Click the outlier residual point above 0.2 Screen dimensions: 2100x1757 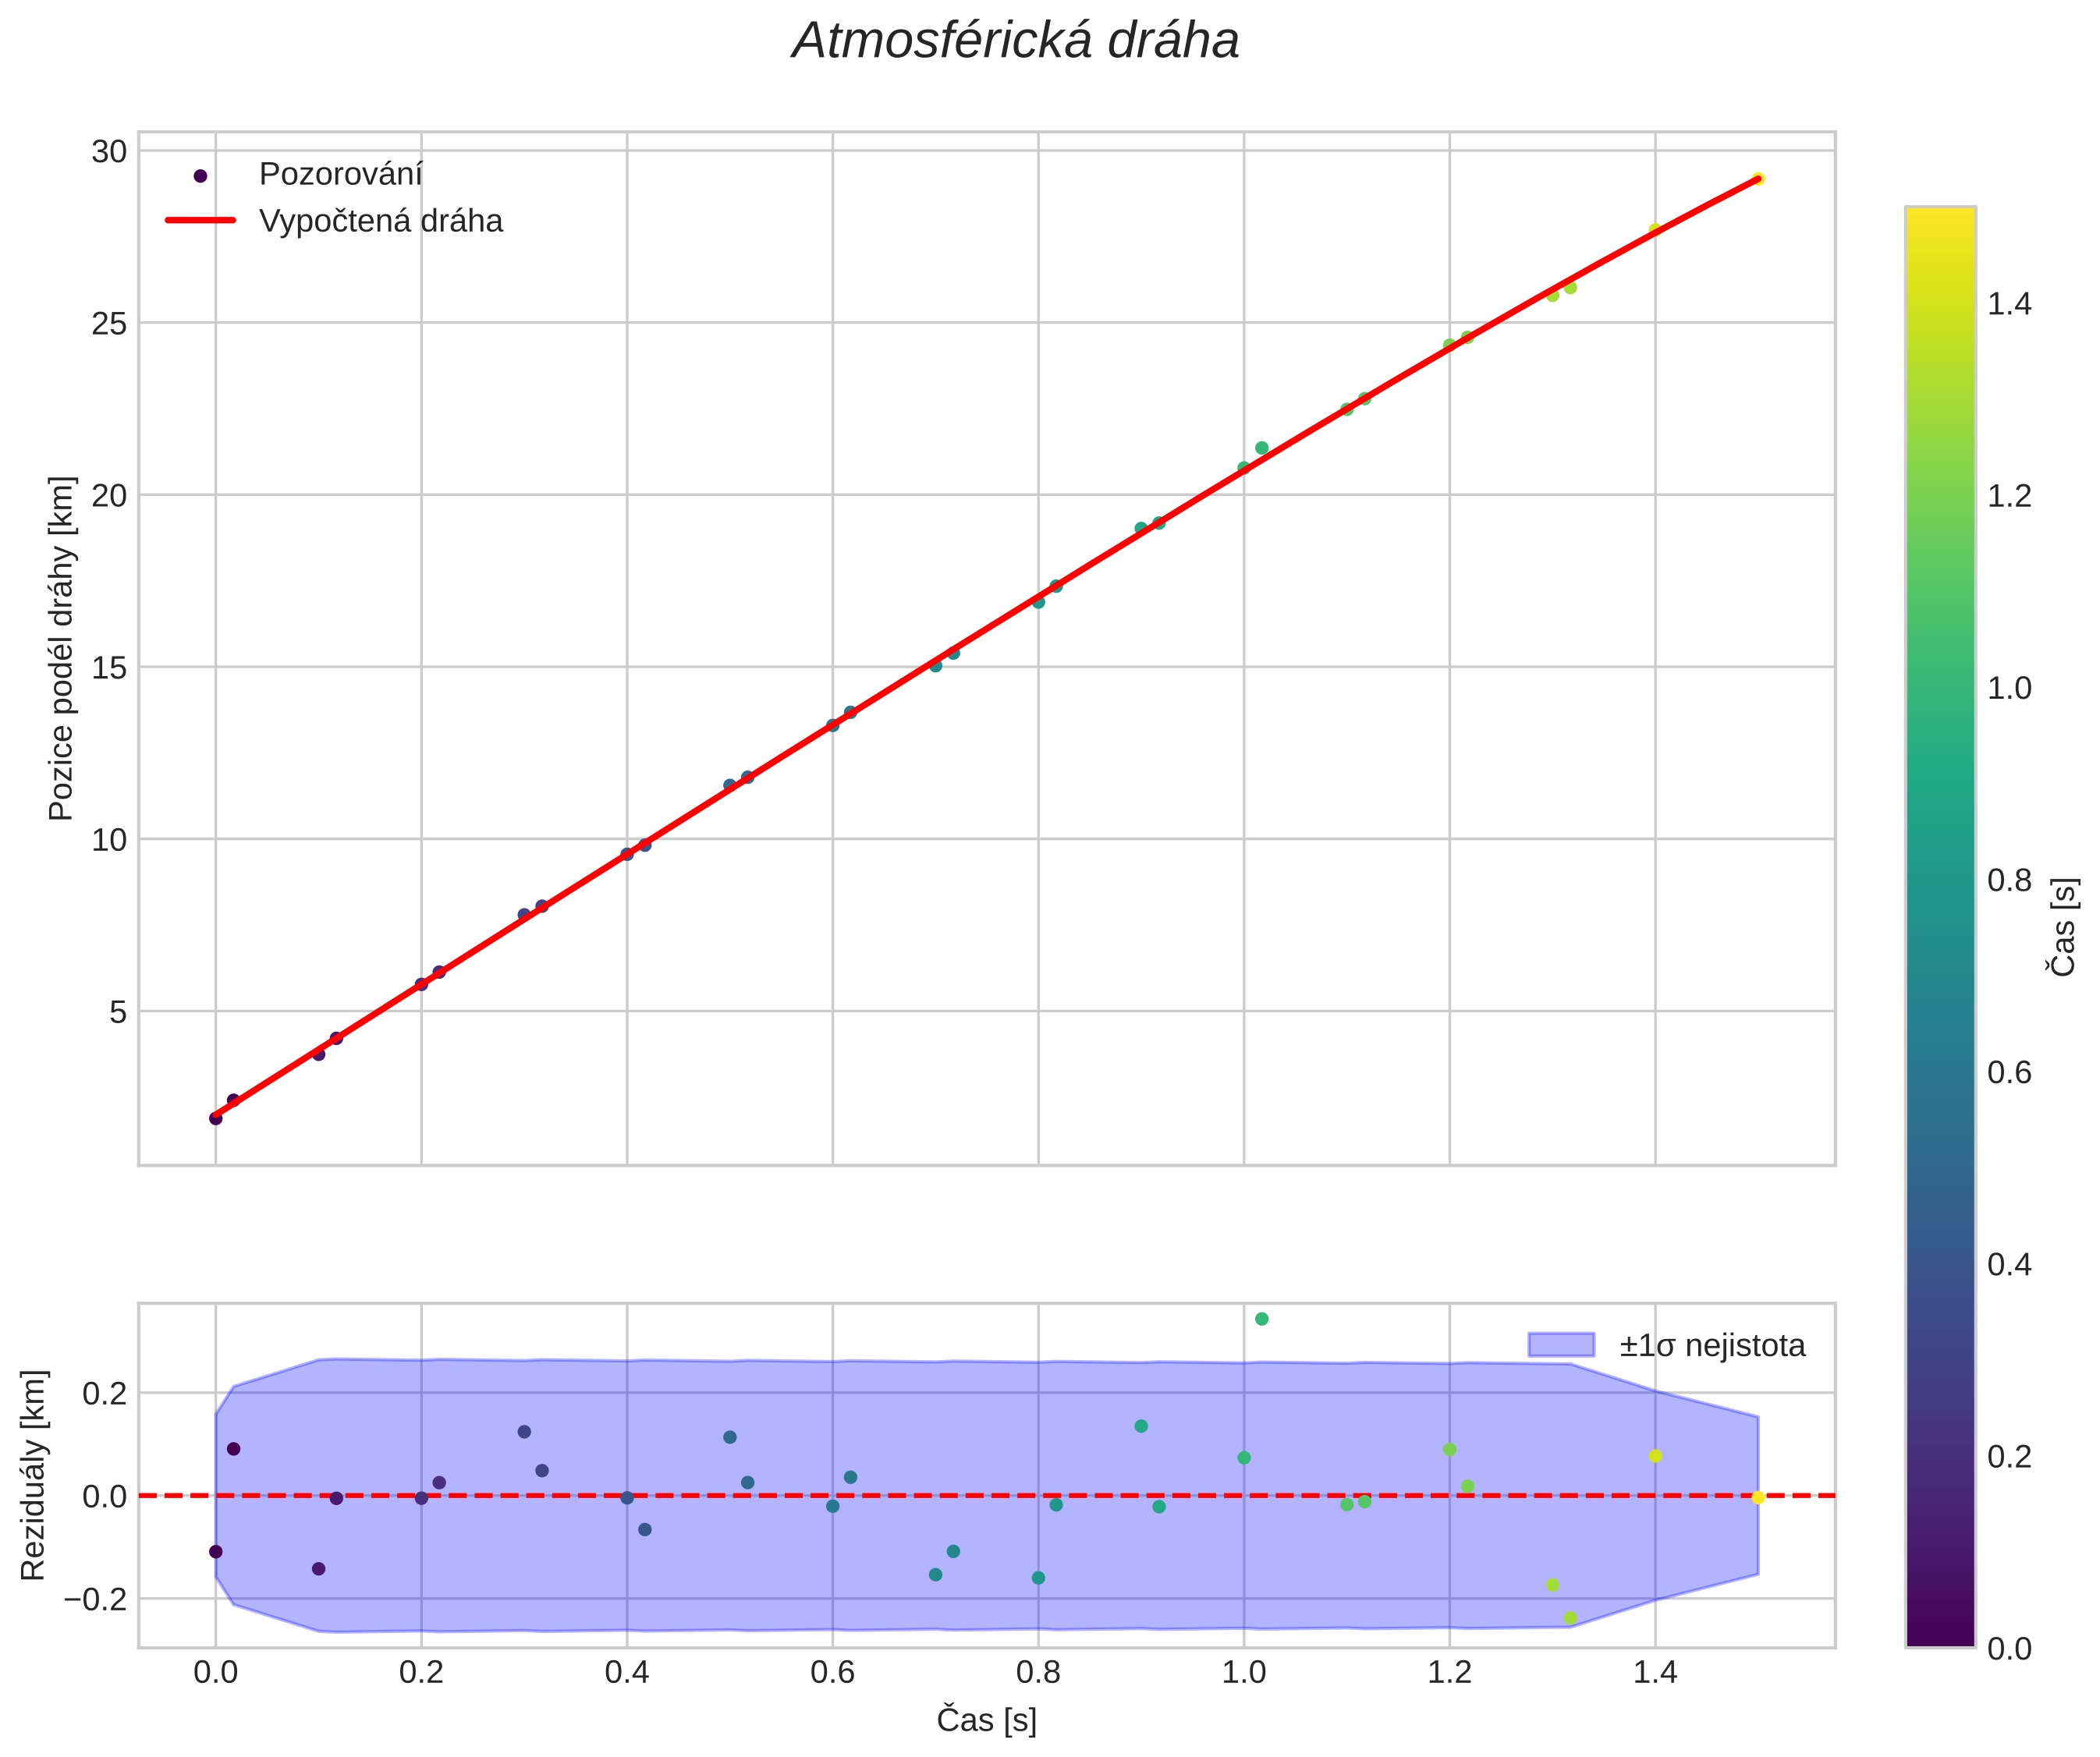click(1261, 1320)
